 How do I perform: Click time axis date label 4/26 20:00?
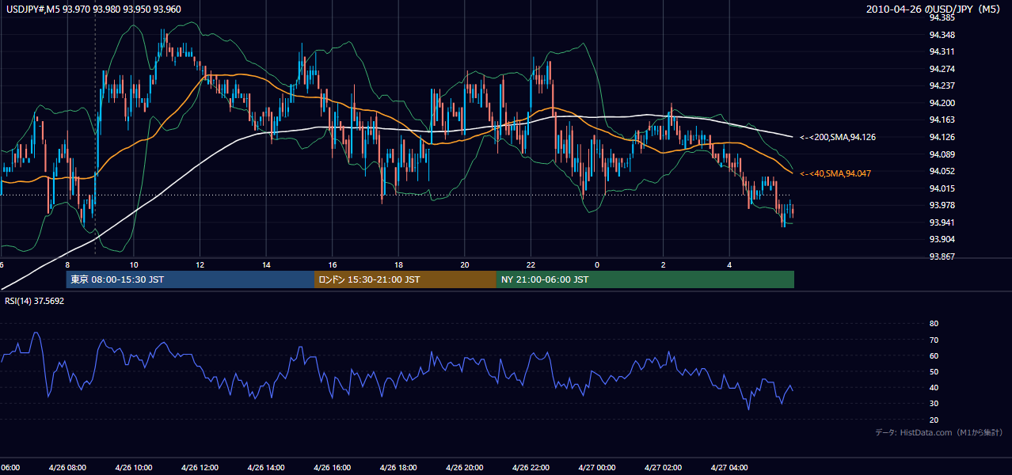465,468
